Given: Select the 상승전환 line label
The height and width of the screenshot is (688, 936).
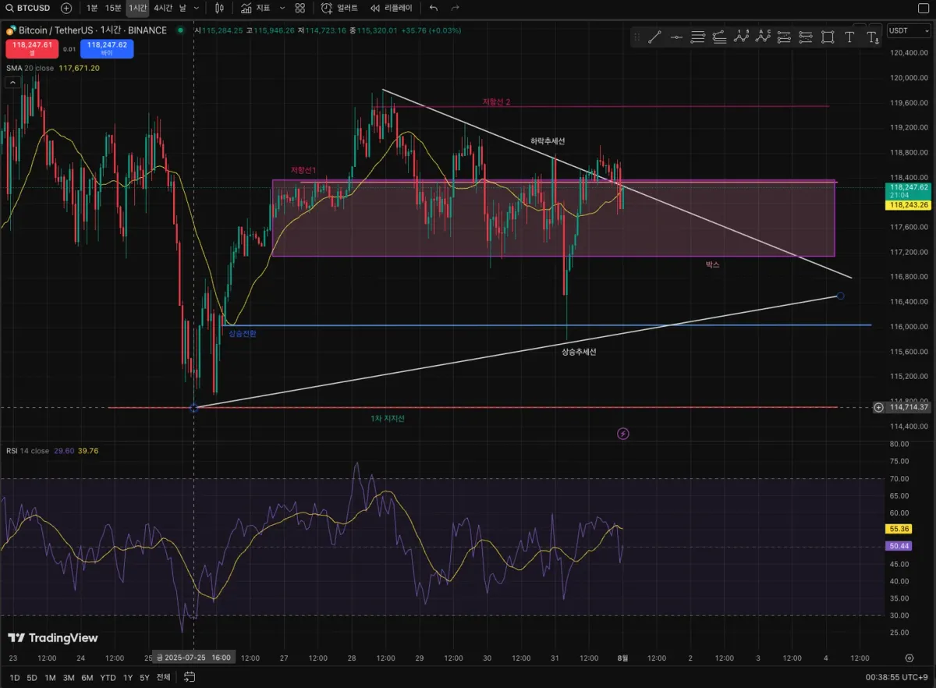Looking at the screenshot, I should click(243, 333).
